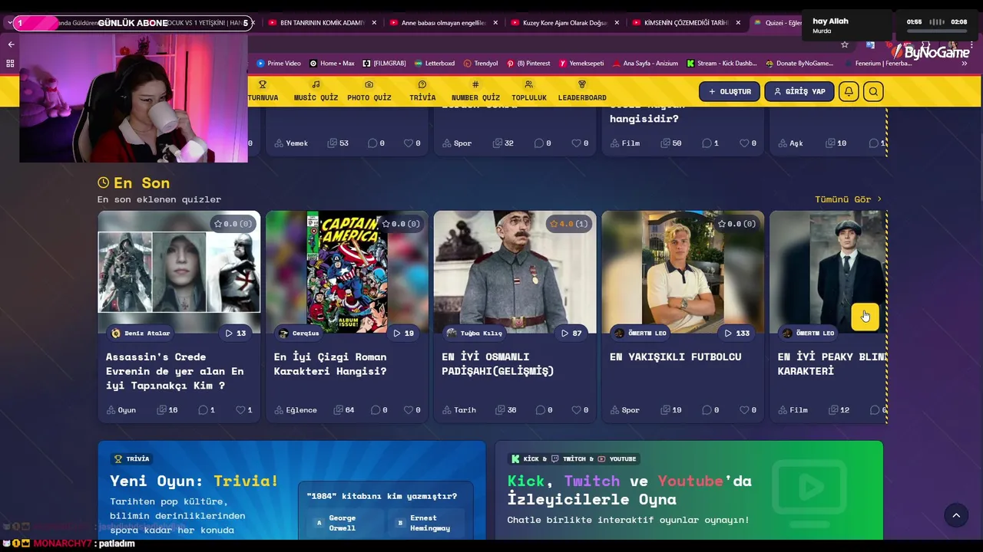Open the Yemeksepeti bookmark
Image resolution: width=983 pixels, height=552 pixels.
[x=581, y=64]
